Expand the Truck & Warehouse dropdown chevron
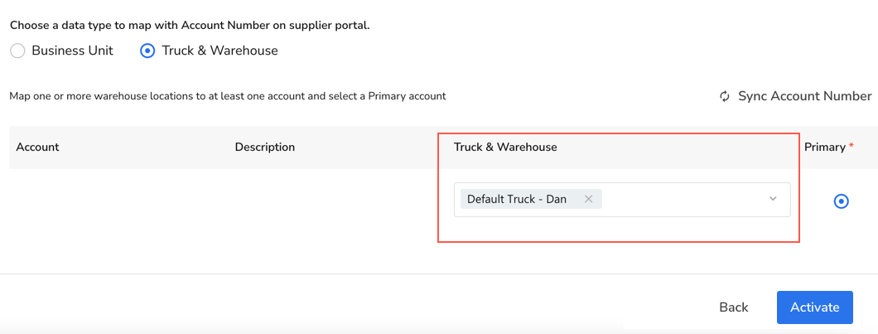Image resolution: width=878 pixels, height=334 pixels. click(x=773, y=199)
